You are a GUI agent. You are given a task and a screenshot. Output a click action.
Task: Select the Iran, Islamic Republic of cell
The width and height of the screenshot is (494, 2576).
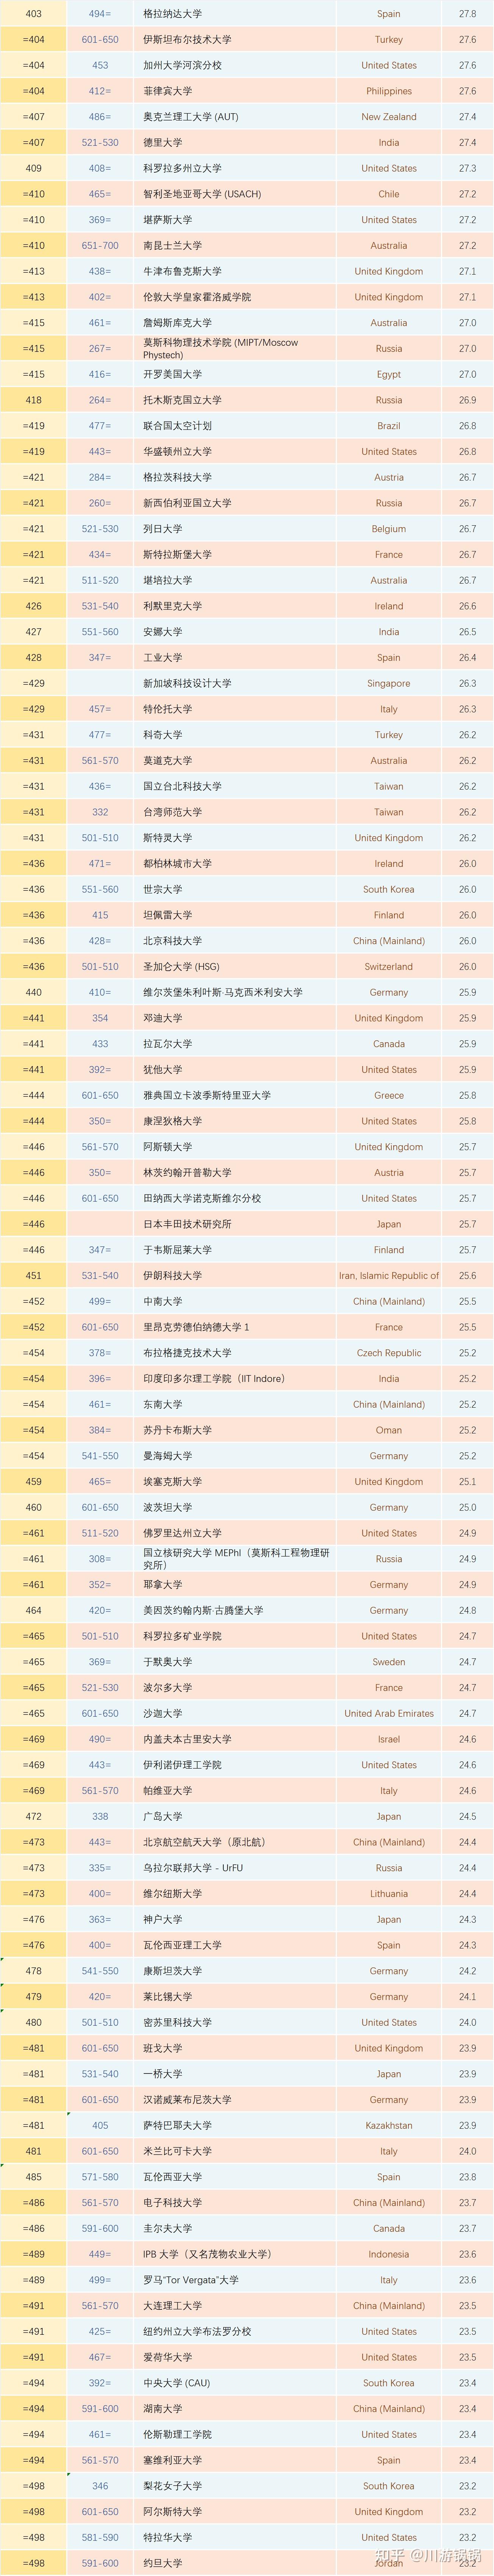389,1276
